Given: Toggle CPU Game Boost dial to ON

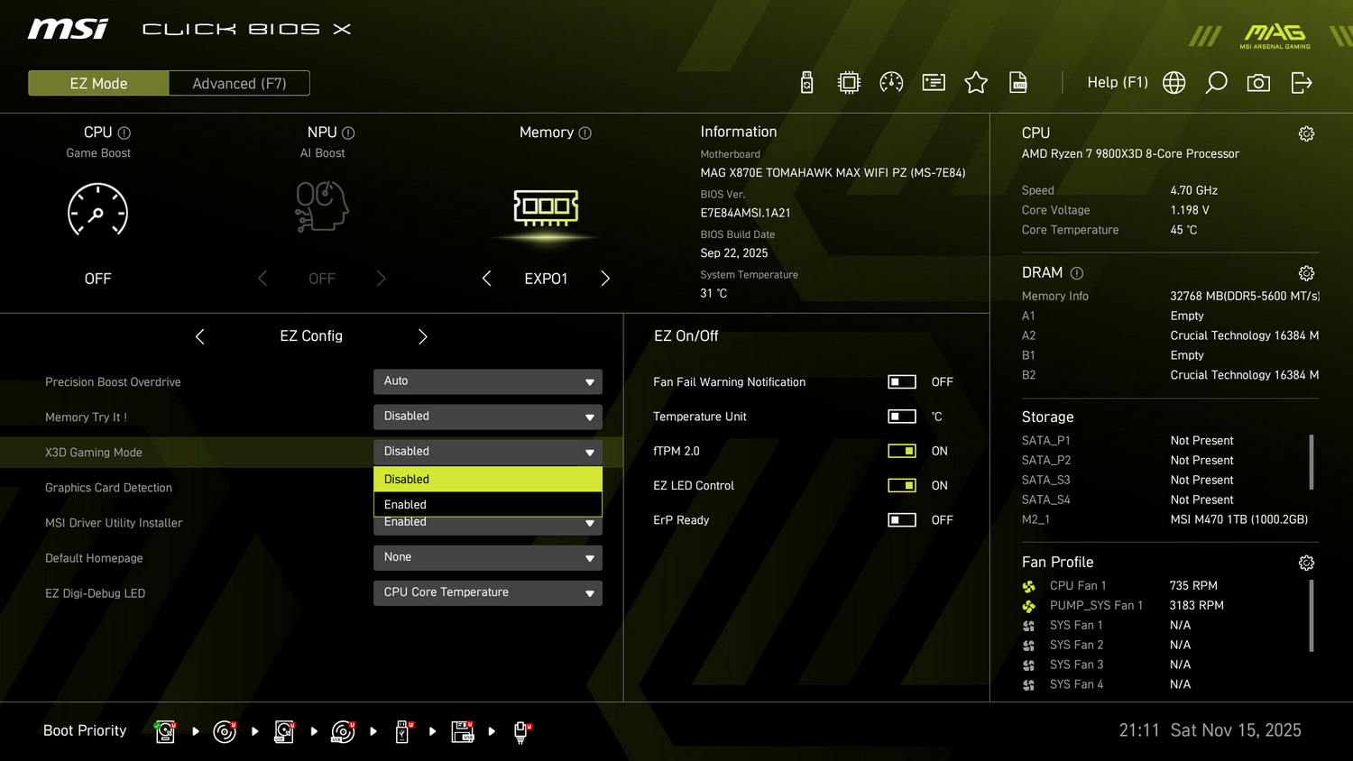Looking at the screenshot, I should (97, 211).
